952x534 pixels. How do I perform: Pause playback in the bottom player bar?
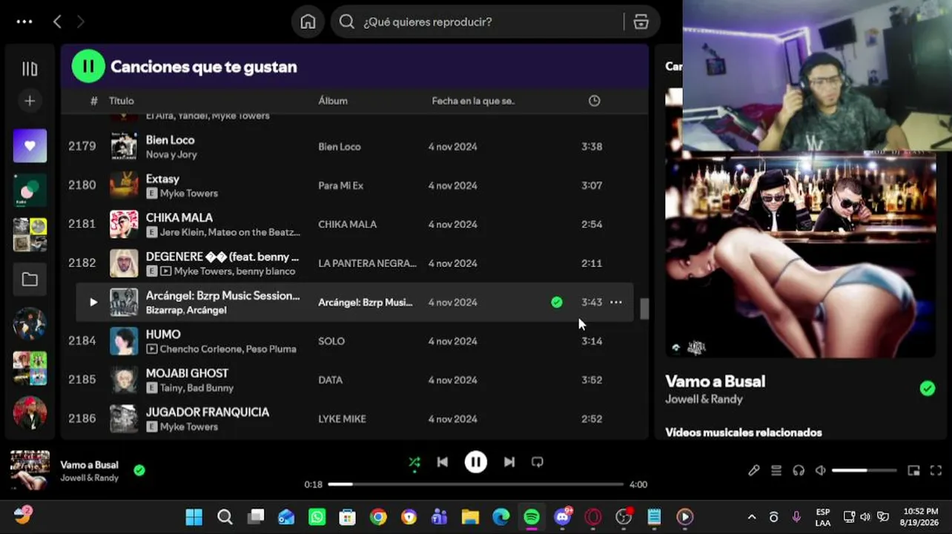click(476, 462)
